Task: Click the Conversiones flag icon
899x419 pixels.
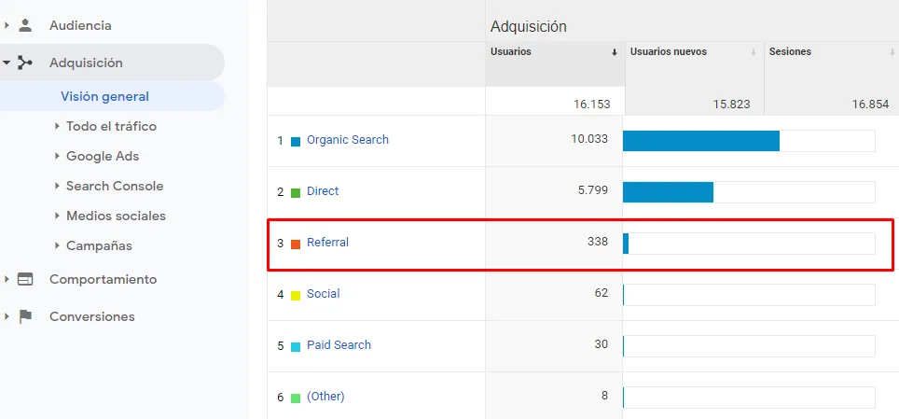Action: (25, 316)
